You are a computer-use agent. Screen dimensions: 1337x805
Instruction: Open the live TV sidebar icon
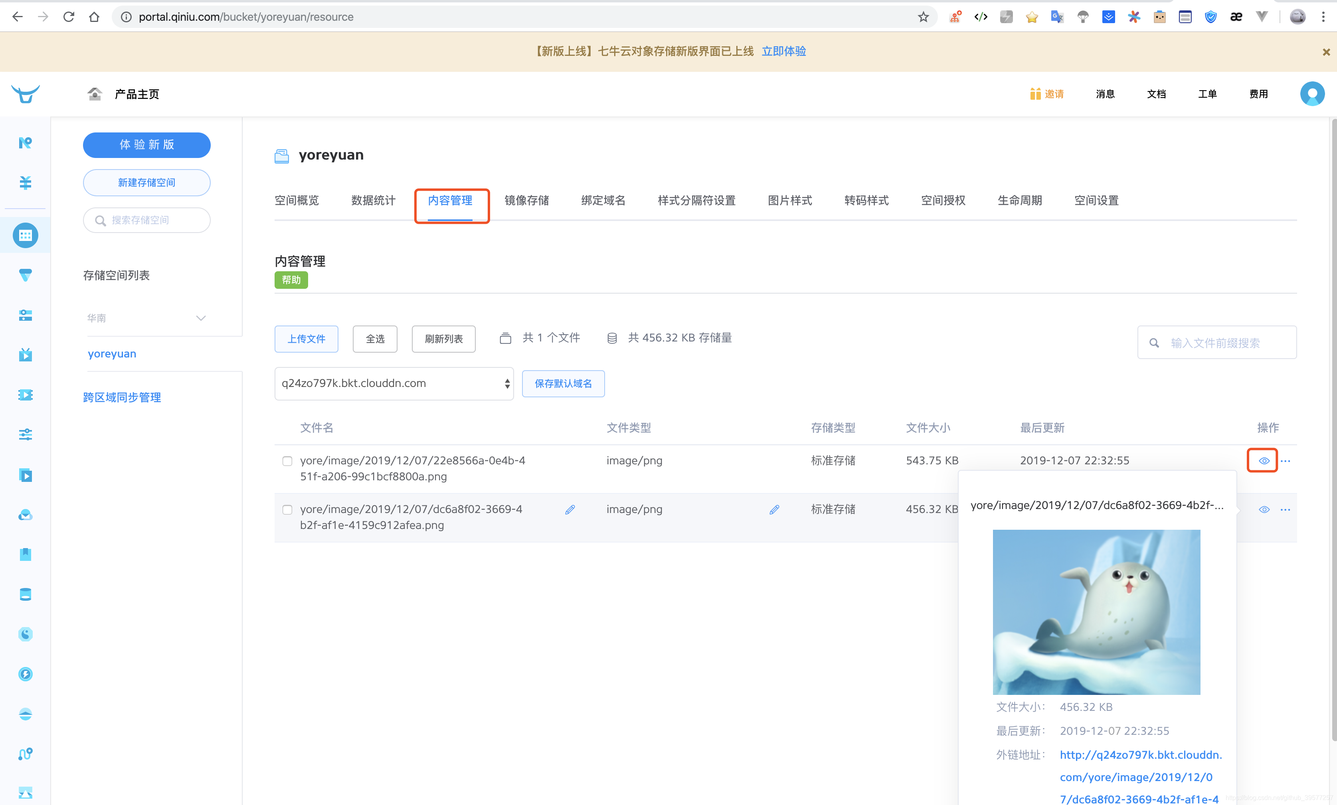coord(26,355)
